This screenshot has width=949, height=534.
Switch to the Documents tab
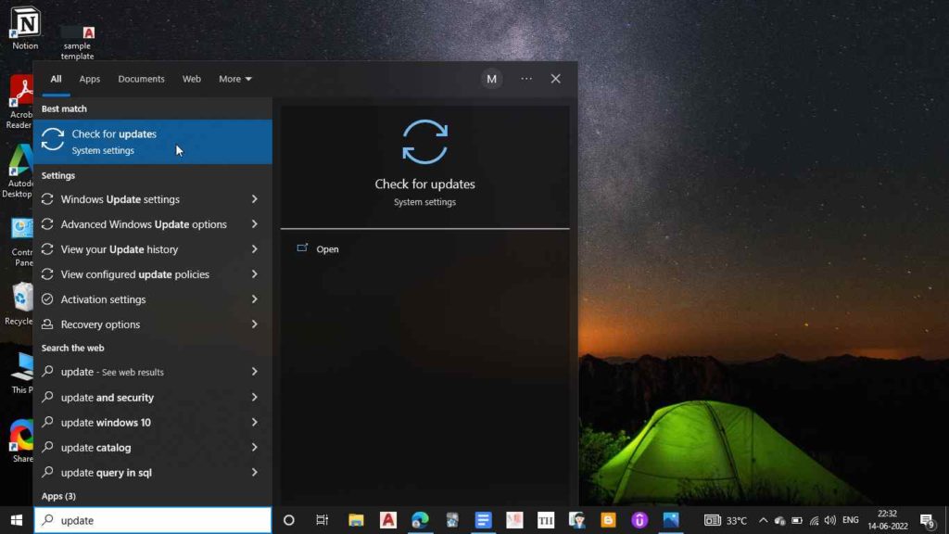[141, 79]
